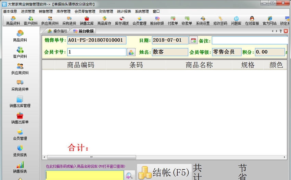
Task: Open 商品资料 in the top toolbar
Action: (13, 21)
